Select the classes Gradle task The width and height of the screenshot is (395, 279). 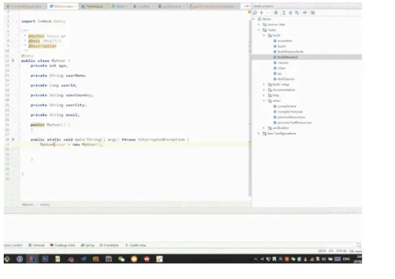tap(283, 63)
